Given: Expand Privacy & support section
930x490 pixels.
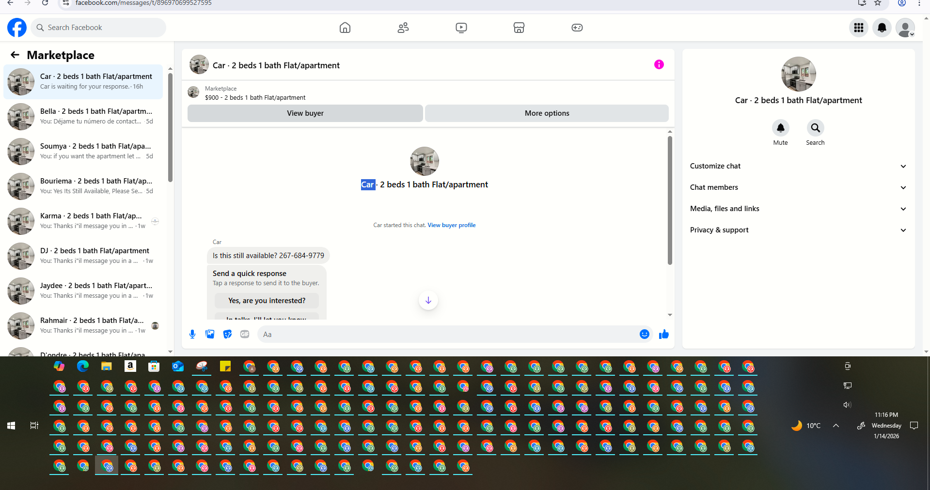Looking at the screenshot, I should click(x=798, y=230).
